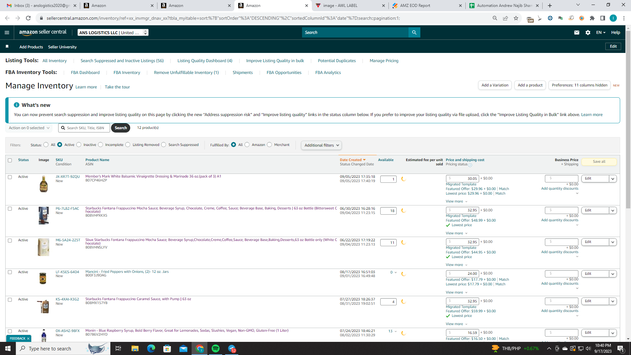Click the Starbucks Caramel Sauce product thumbnail
Viewport: 631px width, 355px height.
click(43, 306)
